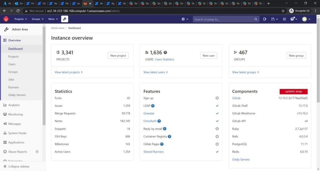This screenshot has height=171, width=320.
Task: Open the Projects dropdown in navbar
Action: pyautogui.click(x=21, y=19)
